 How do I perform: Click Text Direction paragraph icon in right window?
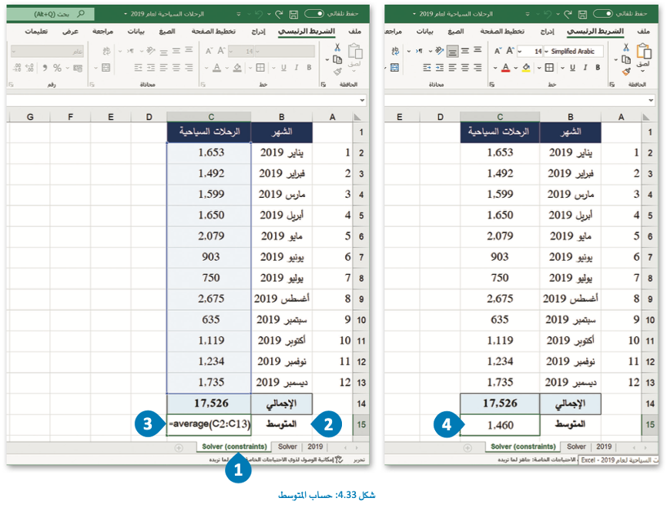coord(420,51)
